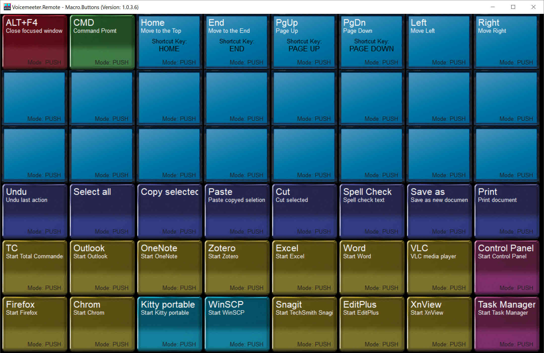Screen dimensions: 544x353
Task: Click the Left Move Left button
Action: coord(439,42)
